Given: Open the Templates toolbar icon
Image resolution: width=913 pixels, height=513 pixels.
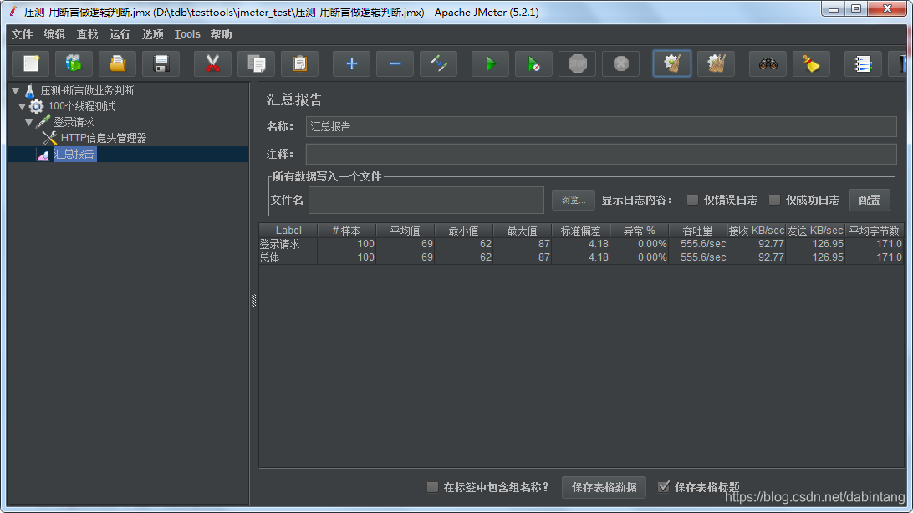Looking at the screenshot, I should pos(74,63).
